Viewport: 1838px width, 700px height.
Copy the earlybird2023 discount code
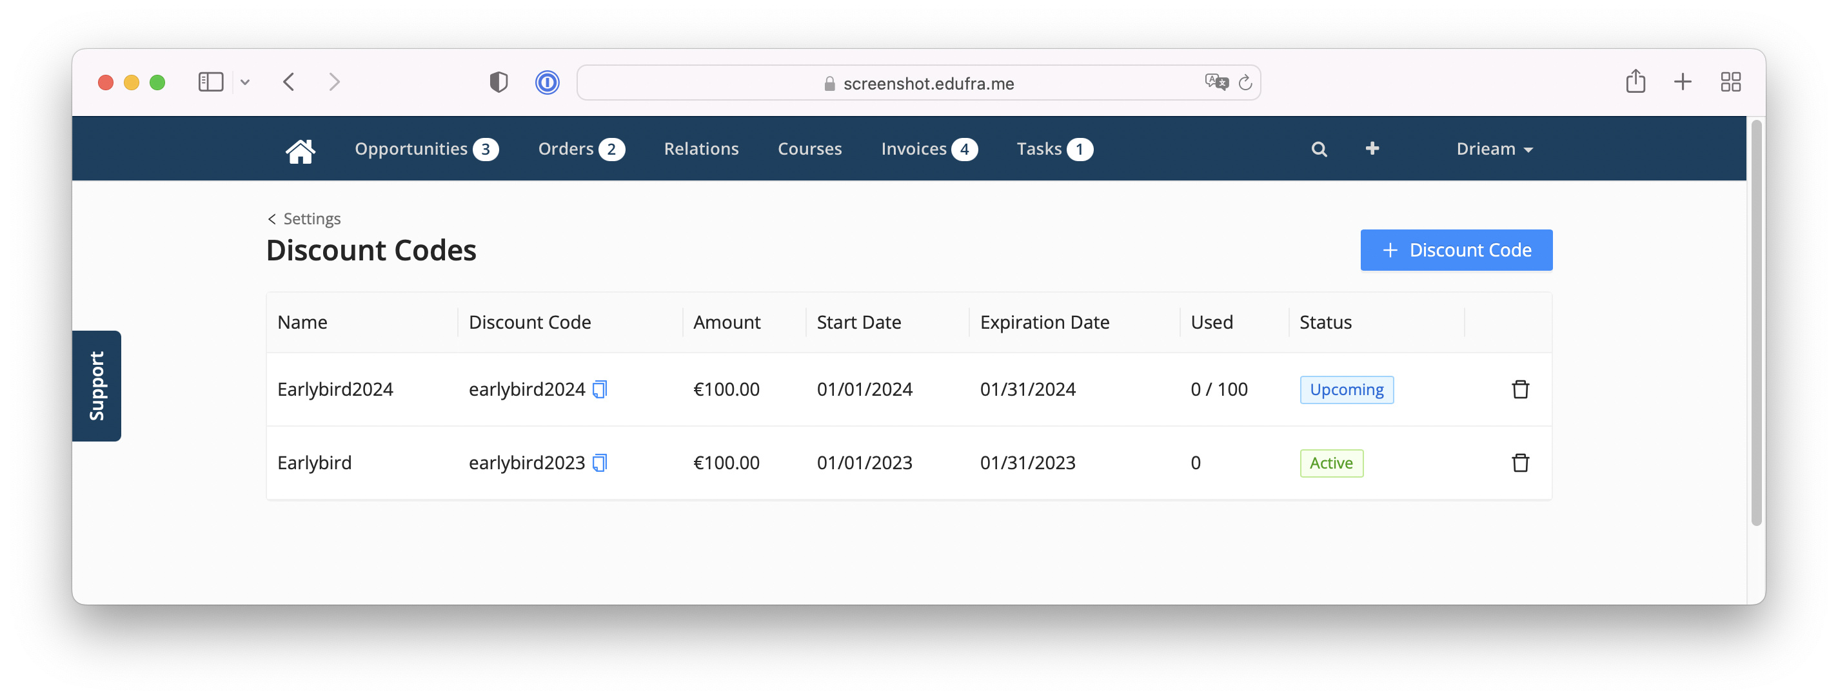(599, 463)
